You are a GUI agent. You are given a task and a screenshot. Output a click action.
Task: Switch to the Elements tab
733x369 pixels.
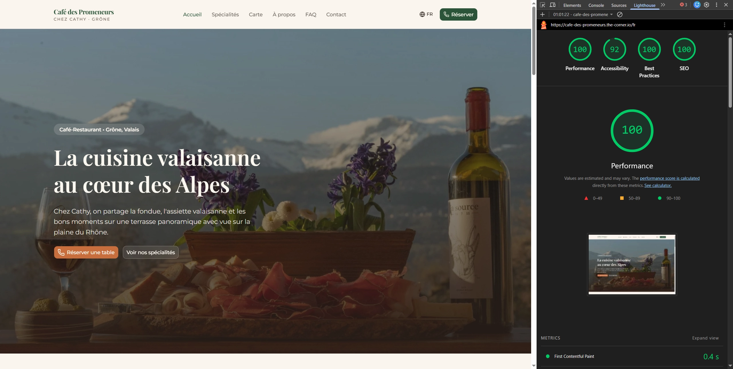tap(572, 5)
